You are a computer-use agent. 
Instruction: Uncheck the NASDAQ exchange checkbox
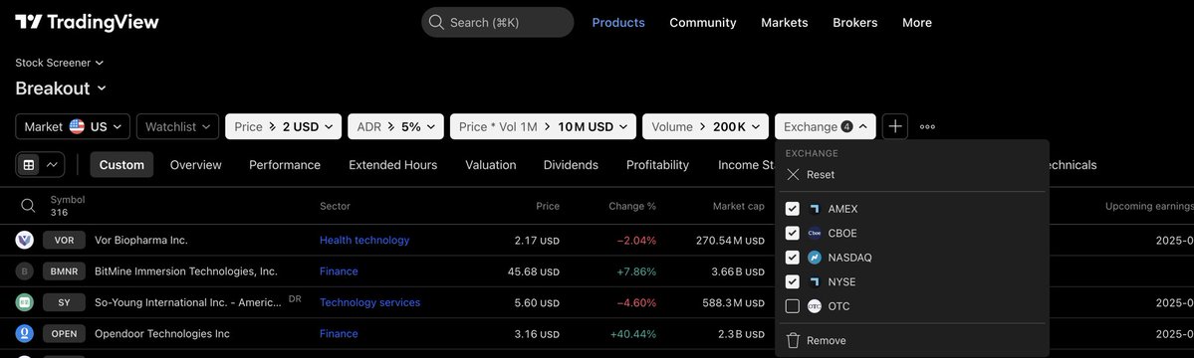tap(792, 258)
